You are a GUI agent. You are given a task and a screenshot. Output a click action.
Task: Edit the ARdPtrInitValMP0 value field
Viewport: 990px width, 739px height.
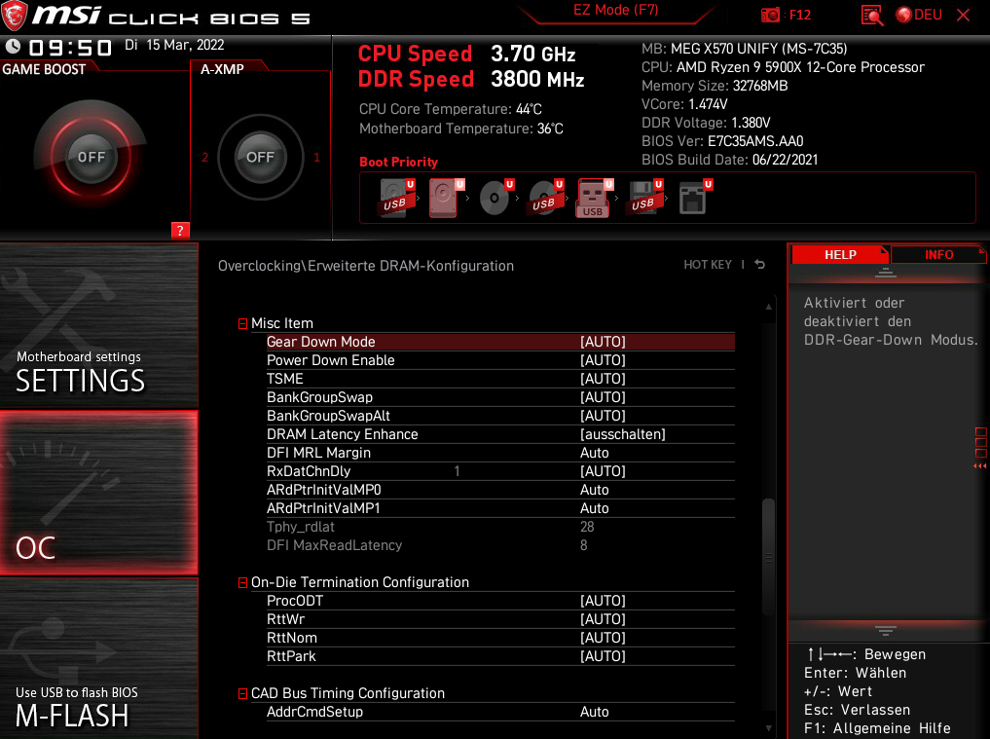[594, 490]
